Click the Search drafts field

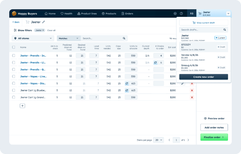[204, 30]
